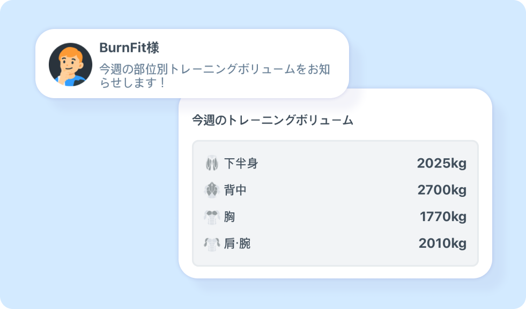Click the 2025kg lower body value
526x309 pixels.
tap(441, 164)
